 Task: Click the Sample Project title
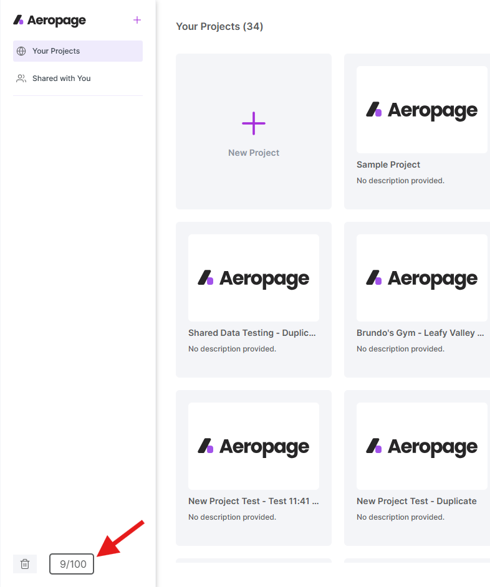coord(388,165)
